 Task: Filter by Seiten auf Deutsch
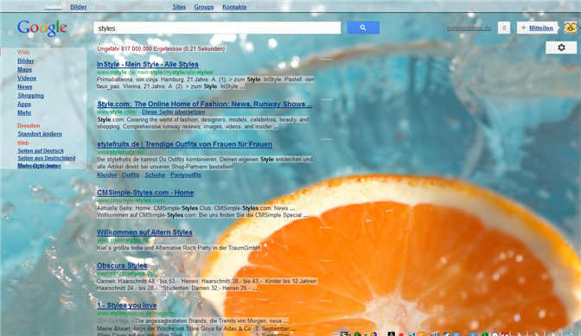point(41,151)
